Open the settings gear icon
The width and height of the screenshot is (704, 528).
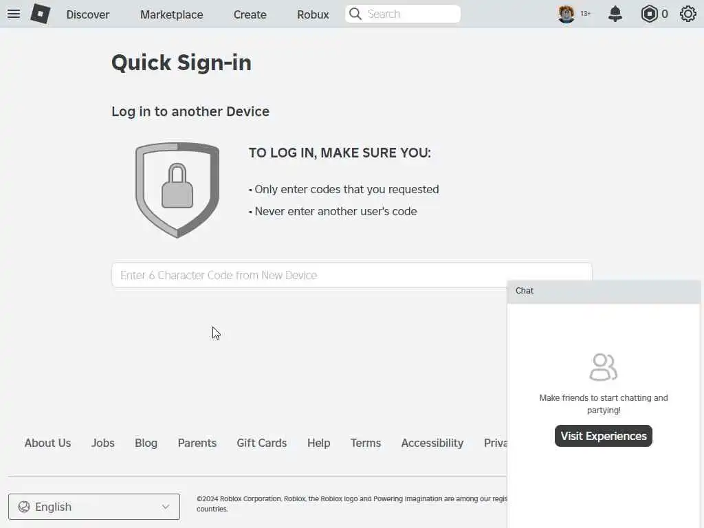click(x=687, y=14)
